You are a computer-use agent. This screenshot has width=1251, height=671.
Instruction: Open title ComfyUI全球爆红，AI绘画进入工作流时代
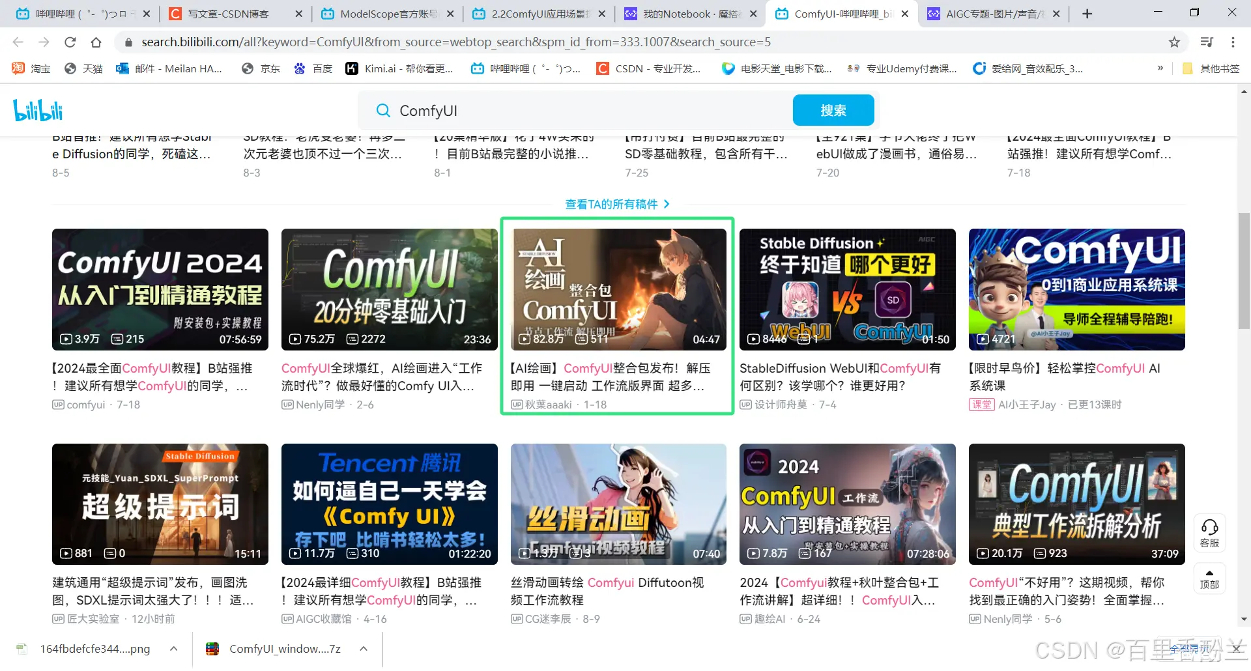tap(382, 377)
